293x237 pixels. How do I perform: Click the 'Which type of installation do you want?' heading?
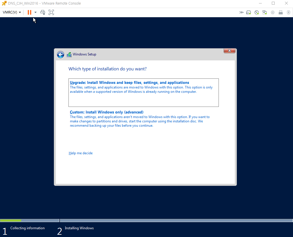(107, 69)
